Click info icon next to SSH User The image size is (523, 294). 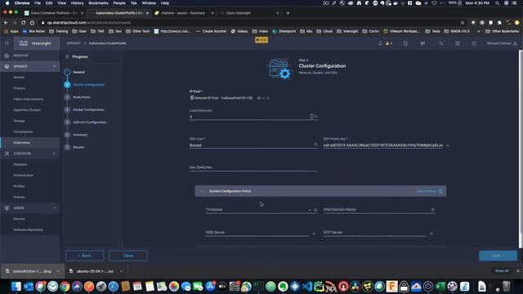[x=315, y=145]
